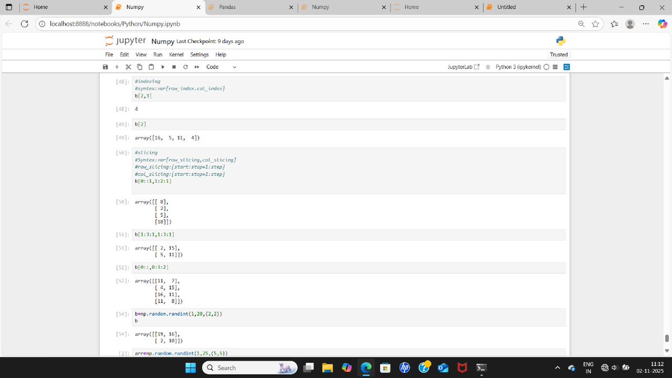Open the Kernel menu
672x378 pixels.
[x=176, y=54]
